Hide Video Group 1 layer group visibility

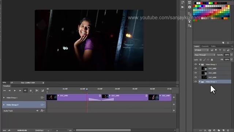tap(196, 65)
